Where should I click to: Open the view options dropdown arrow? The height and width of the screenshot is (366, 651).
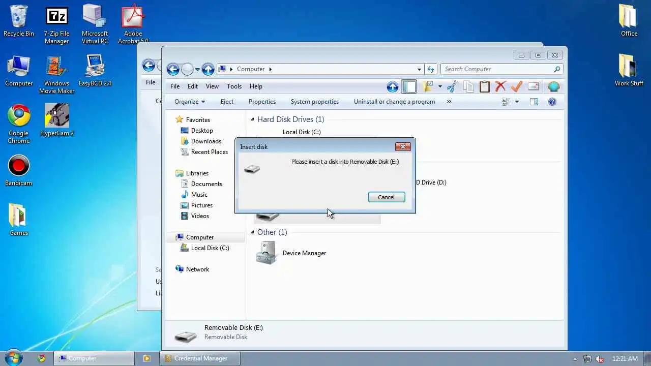[517, 102]
